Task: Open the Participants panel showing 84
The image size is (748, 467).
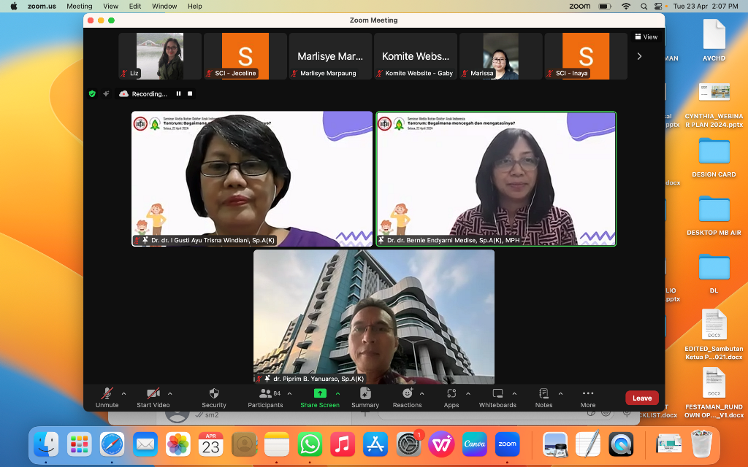Action: coord(265,398)
